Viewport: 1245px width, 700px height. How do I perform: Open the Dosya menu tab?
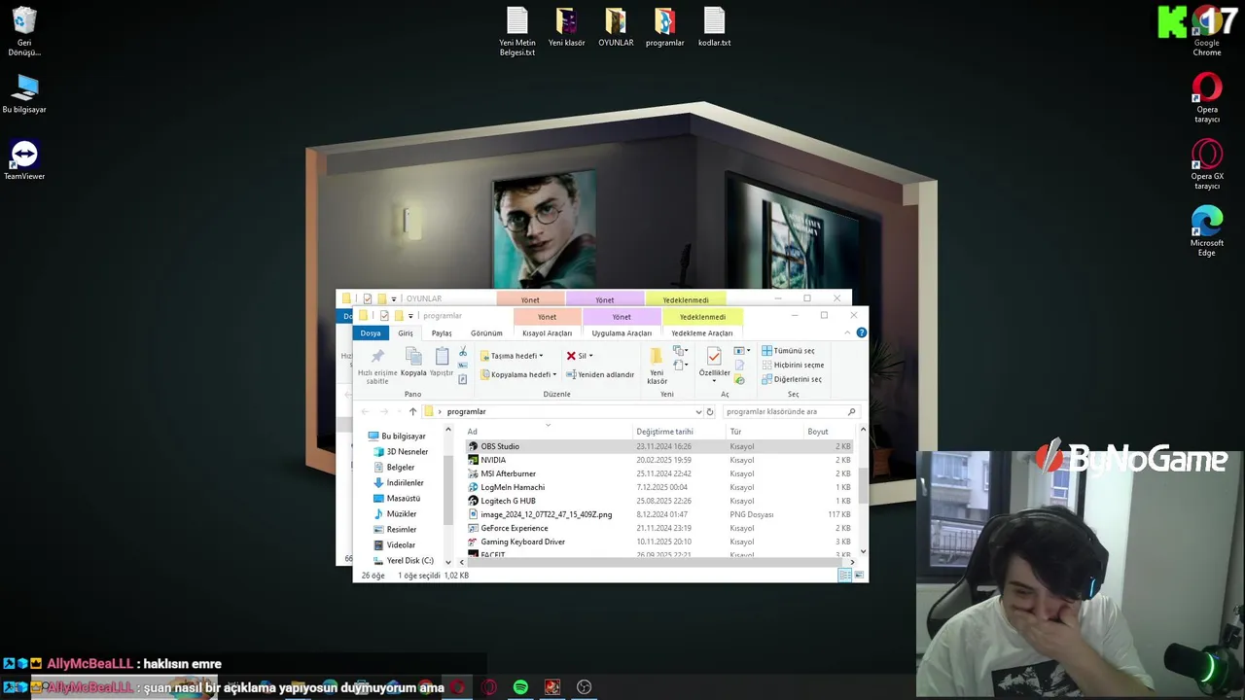click(371, 332)
